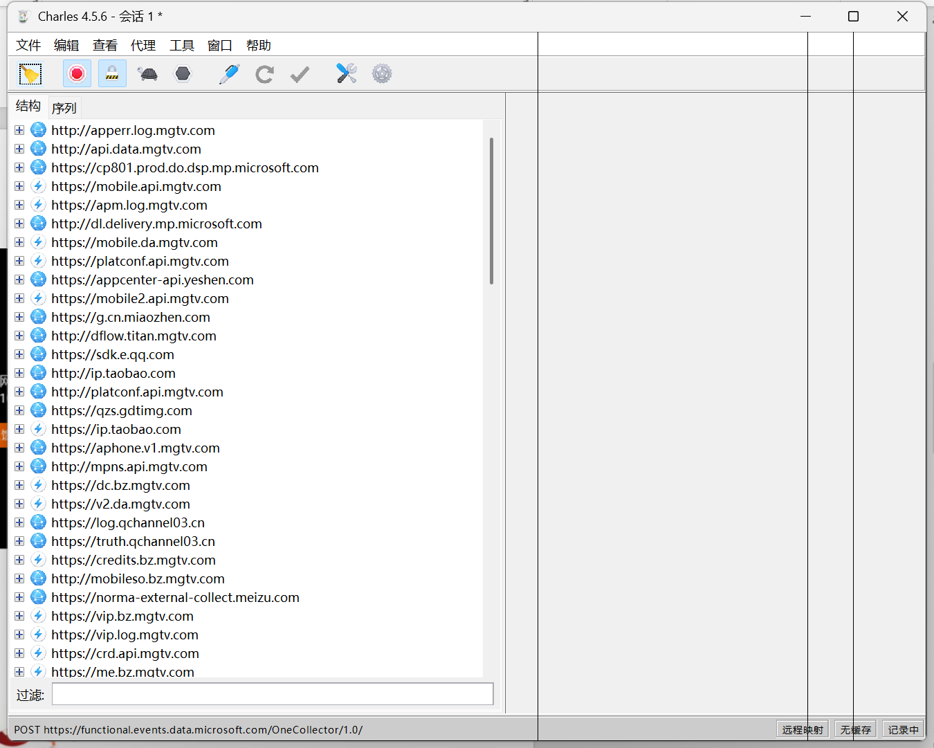This screenshot has height=748, width=934.
Task: Expand dl.delivery.mp.microsoft.com node
Action: [x=19, y=224]
